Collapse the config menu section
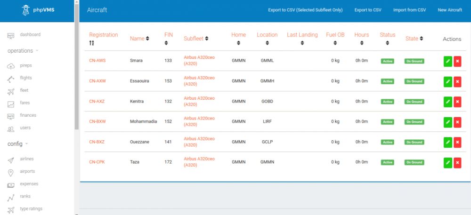The height and width of the screenshot is (215, 471). point(18,144)
